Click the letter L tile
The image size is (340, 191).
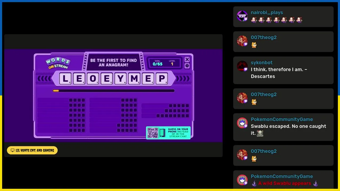[65, 79]
